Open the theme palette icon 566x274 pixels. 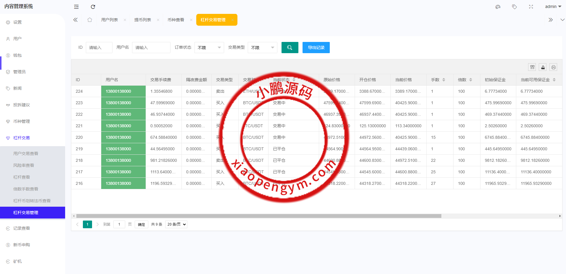point(498,7)
